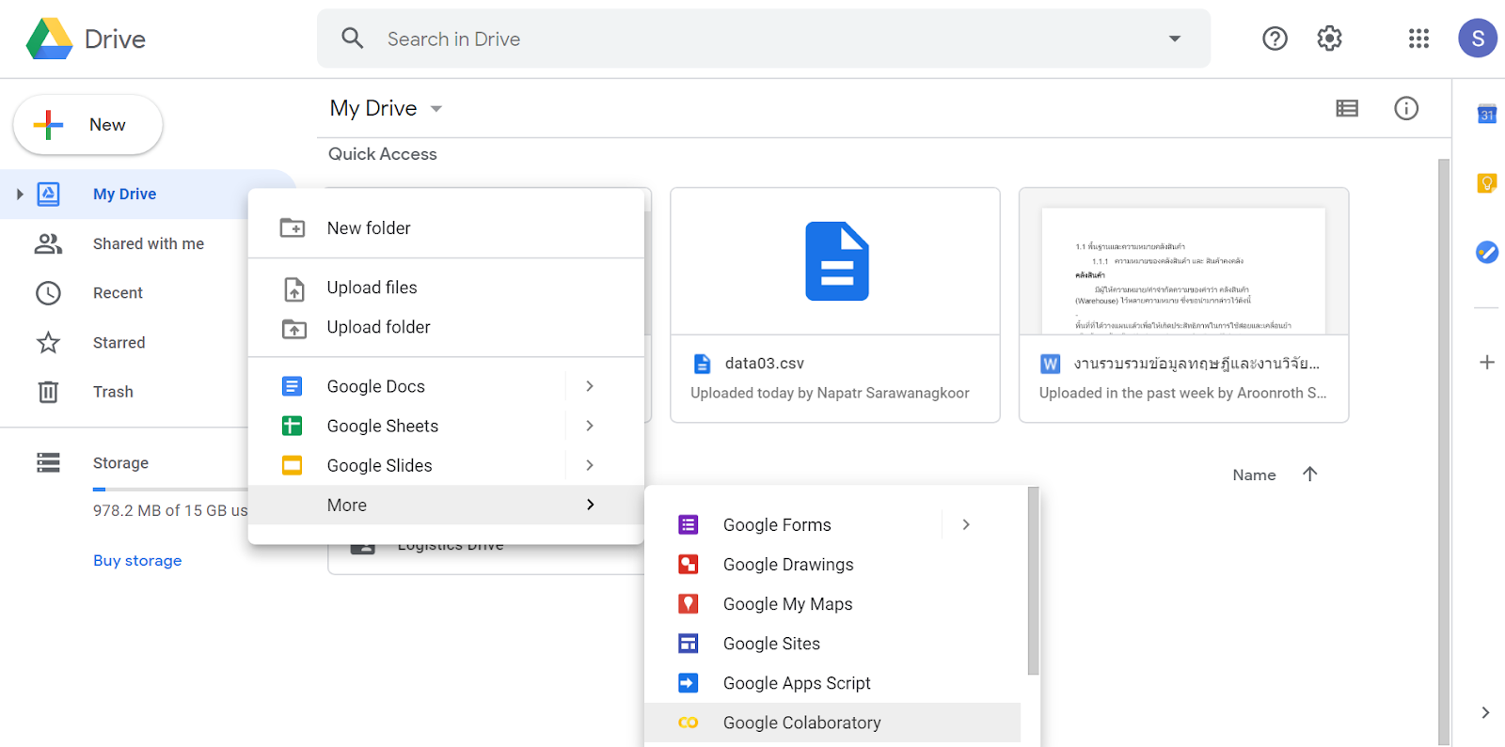The image size is (1505, 747).
Task: Open the Storage section
Action: (120, 463)
